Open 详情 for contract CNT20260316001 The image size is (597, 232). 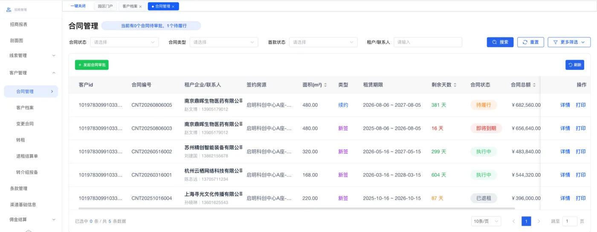tap(565, 175)
